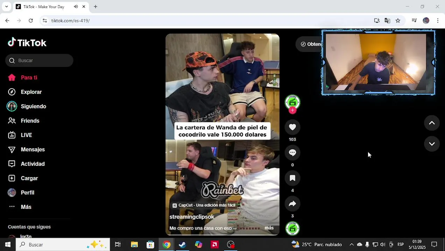The image size is (445, 251).
Task: Open Chrome profile avatar
Action: point(426,21)
